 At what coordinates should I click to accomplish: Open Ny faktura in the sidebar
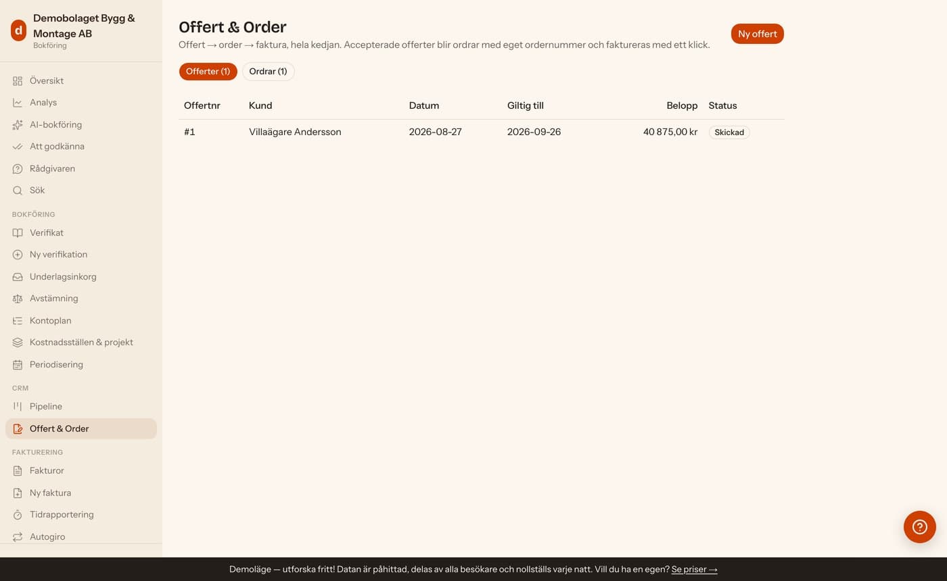coord(81,493)
